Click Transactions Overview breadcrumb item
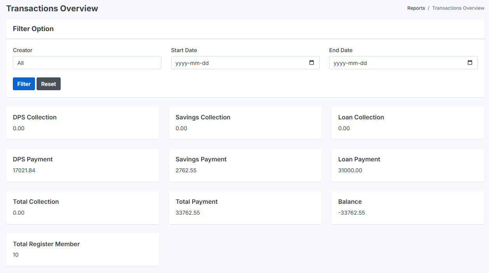Image resolution: width=489 pixels, height=273 pixels. (458, 8)
